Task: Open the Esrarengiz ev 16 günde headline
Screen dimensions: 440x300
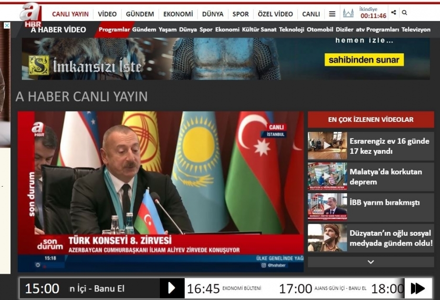Action: [x=389, y=146]
